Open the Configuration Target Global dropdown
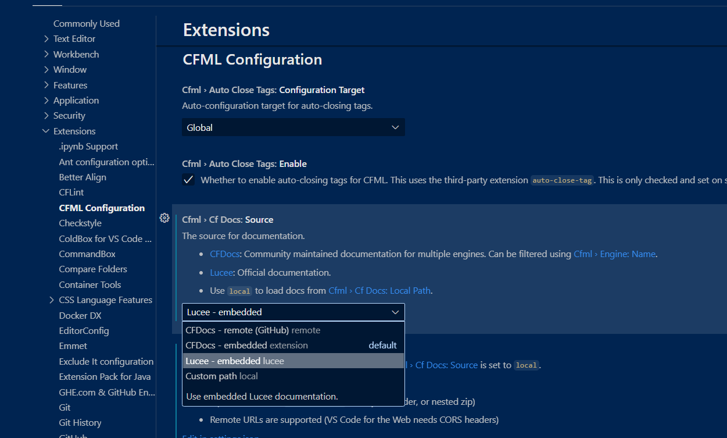Screen dimensions: 727x438 [293, 127]
